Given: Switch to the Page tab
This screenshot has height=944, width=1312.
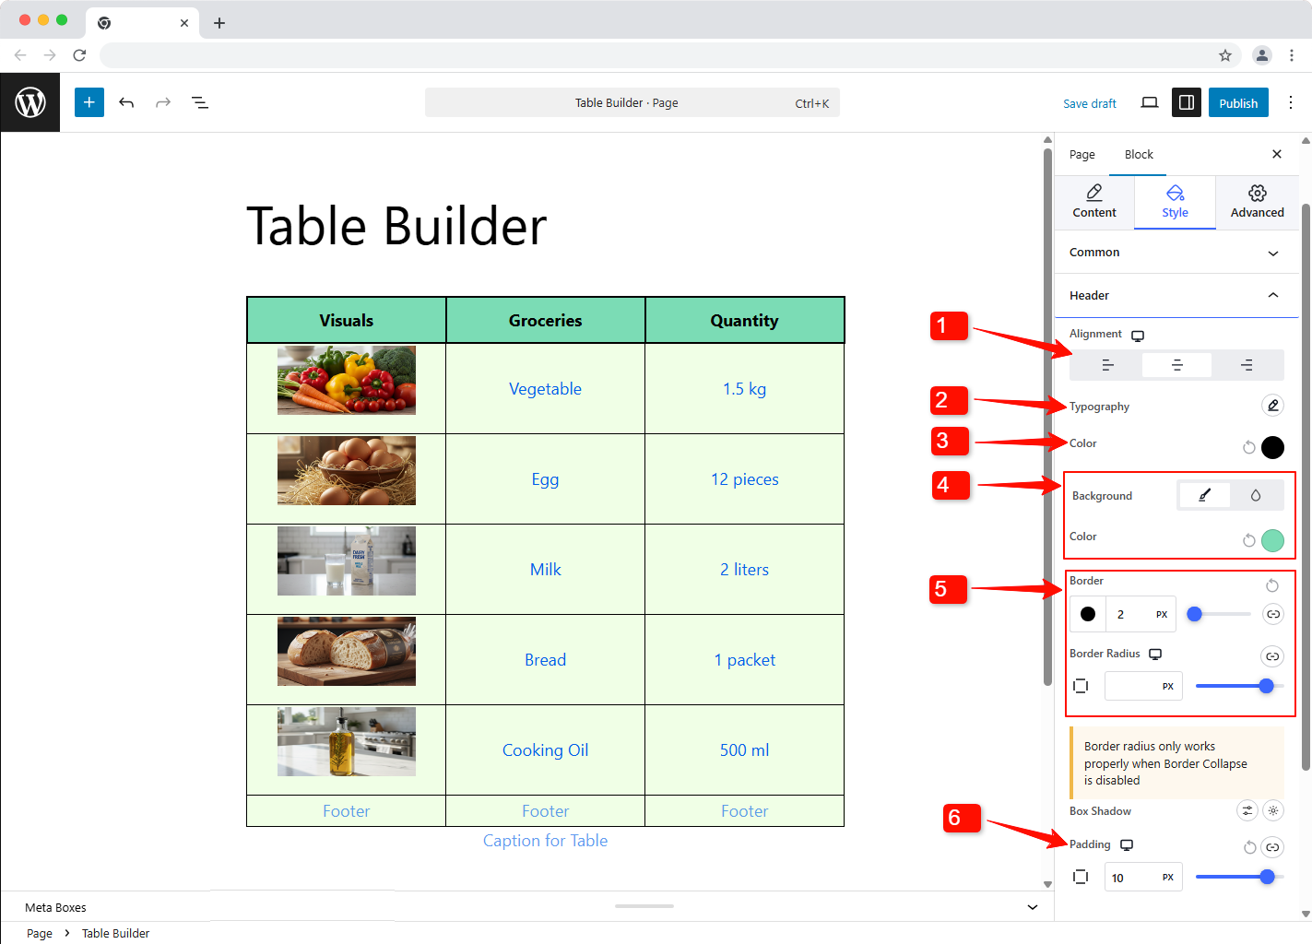Looking at the screenshot, I should (x=1082, y=155).
